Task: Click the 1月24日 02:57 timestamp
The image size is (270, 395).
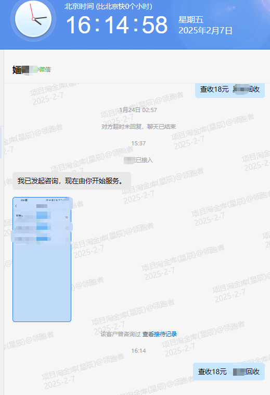Action: (x=138, y=110)
